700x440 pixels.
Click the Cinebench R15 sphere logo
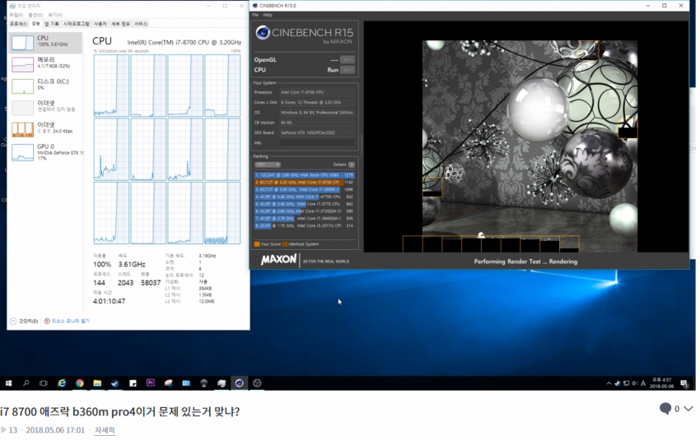(x=263, y=33)
